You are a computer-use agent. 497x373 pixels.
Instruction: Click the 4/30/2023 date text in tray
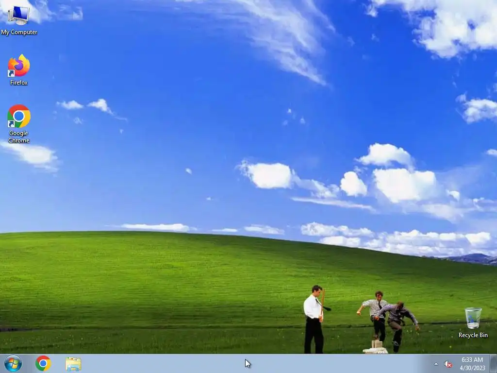coord(472,368)
